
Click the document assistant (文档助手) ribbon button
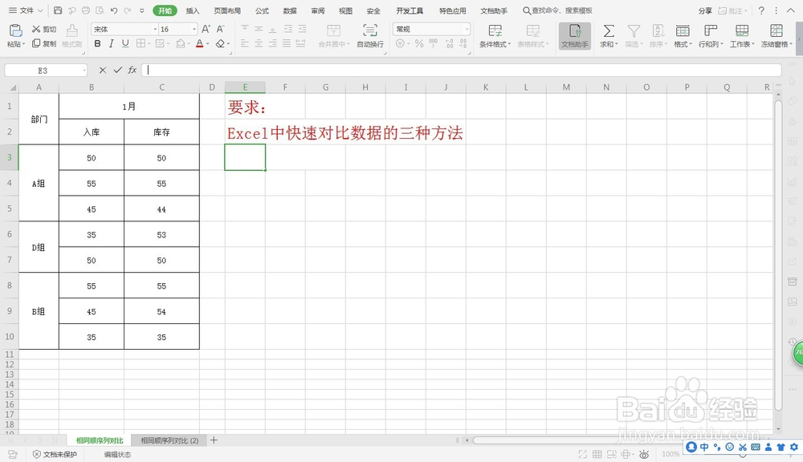click(575, 36)
